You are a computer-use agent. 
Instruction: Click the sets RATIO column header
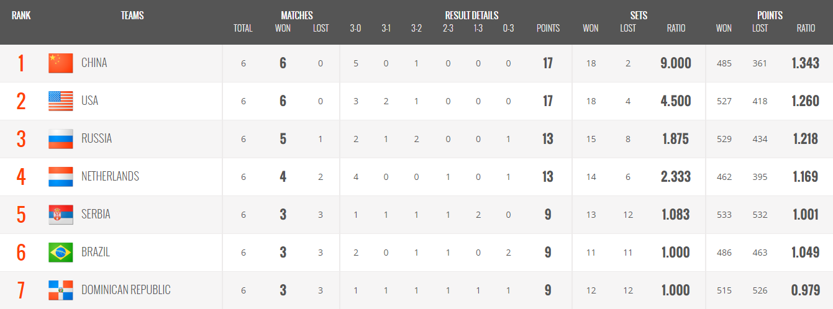[676, 29]
